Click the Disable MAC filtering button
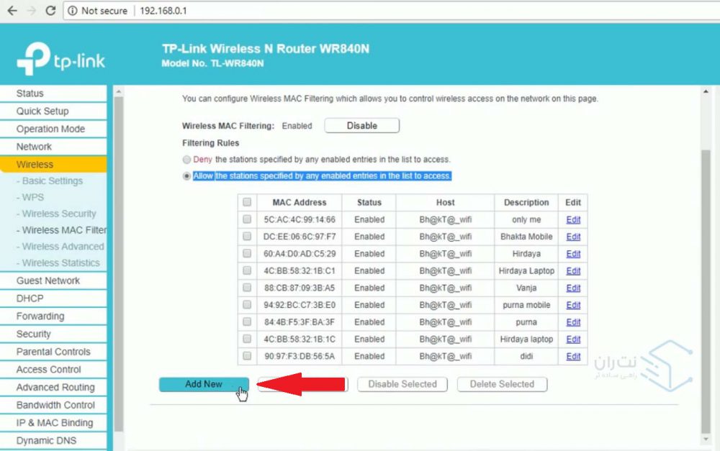Image resolution: width=720 pixels, height=451 pixels. pos(361,125)
